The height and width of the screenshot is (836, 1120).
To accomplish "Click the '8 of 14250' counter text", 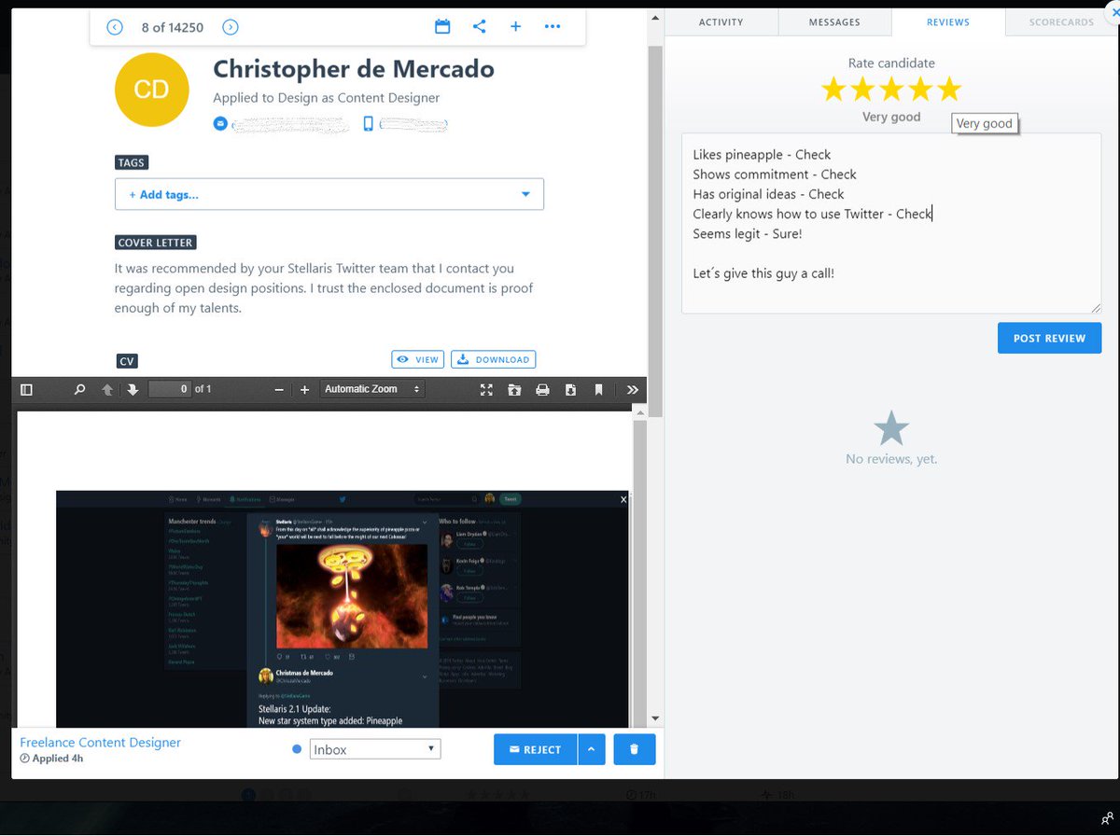I will [x=173, y=27].
